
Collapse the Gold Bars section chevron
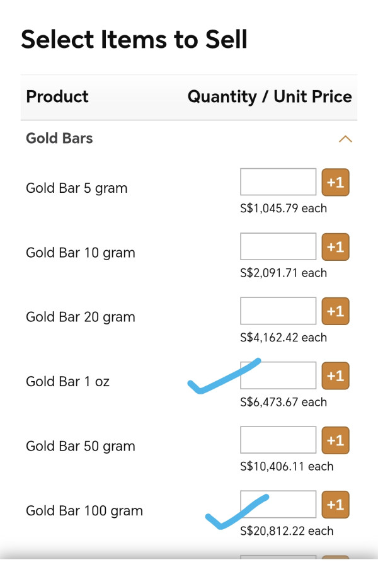coord(345,139)
